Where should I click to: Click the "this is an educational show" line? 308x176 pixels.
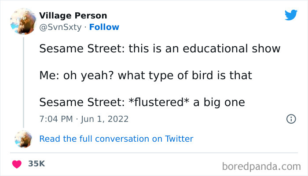(x=204, y=48)
